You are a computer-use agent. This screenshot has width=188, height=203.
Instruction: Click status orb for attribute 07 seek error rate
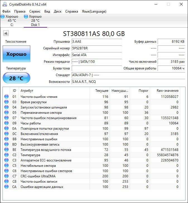[x=6, y=118]
